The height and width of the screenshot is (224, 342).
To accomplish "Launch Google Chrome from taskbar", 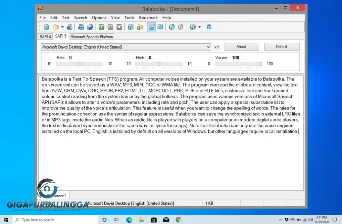I will 178,220.
